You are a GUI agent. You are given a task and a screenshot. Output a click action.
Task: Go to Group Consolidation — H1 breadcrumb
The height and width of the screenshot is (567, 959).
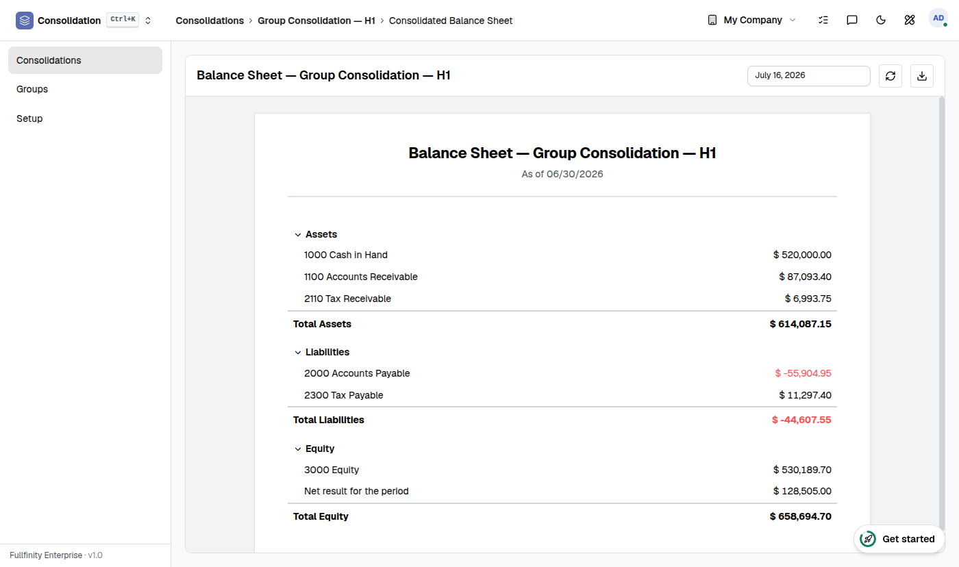316,21
